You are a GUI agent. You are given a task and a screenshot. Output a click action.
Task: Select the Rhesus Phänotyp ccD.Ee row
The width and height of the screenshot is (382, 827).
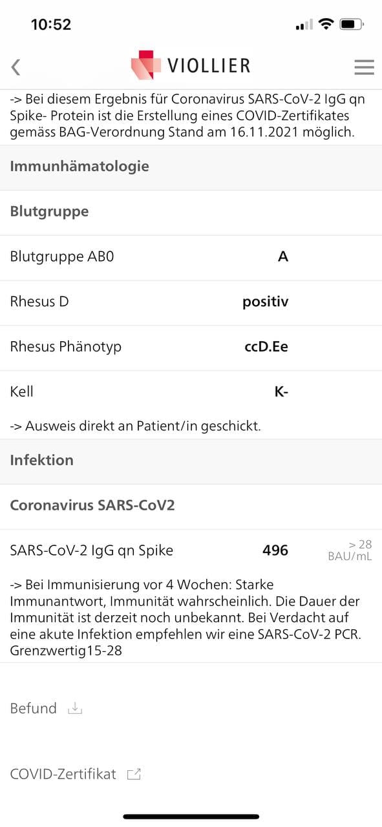pos(191,347)
